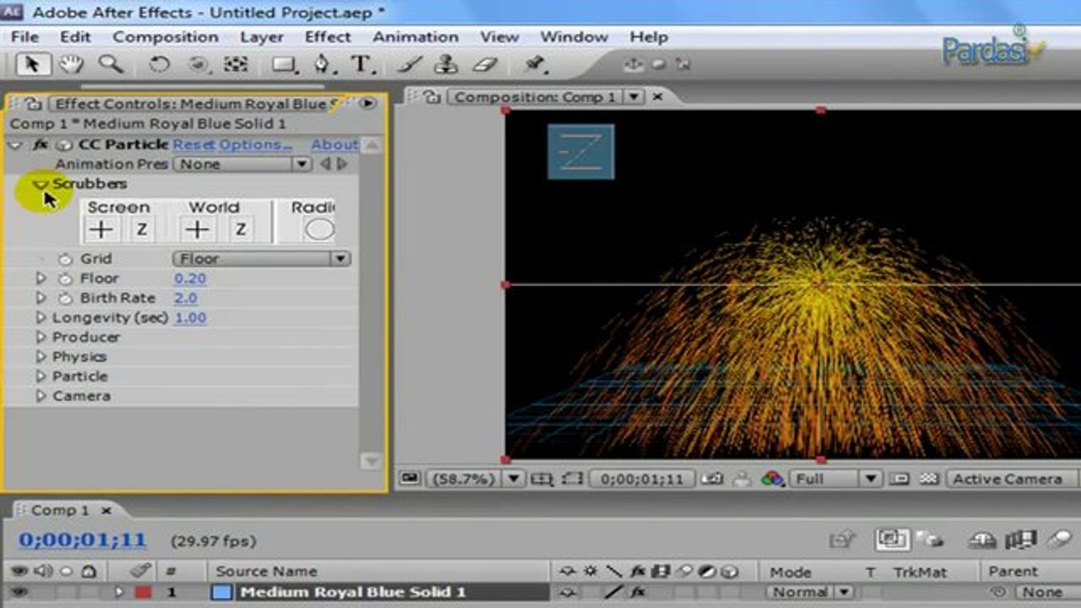Image resolution: width=1081 pixels, height=608 pixels.
Task: Open the Active Camera view dropdown
Action: (1013, 479)
